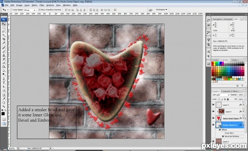248x151 pixels.
Task: Click the foreground color swatch
Action: point(3,114)
